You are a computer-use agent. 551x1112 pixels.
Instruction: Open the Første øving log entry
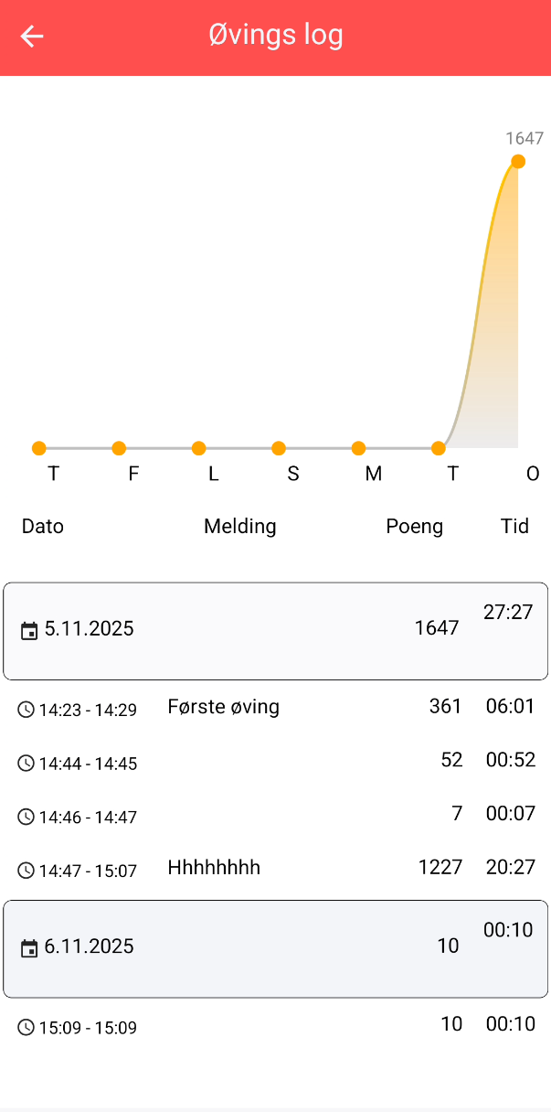[x=224, y=707]
